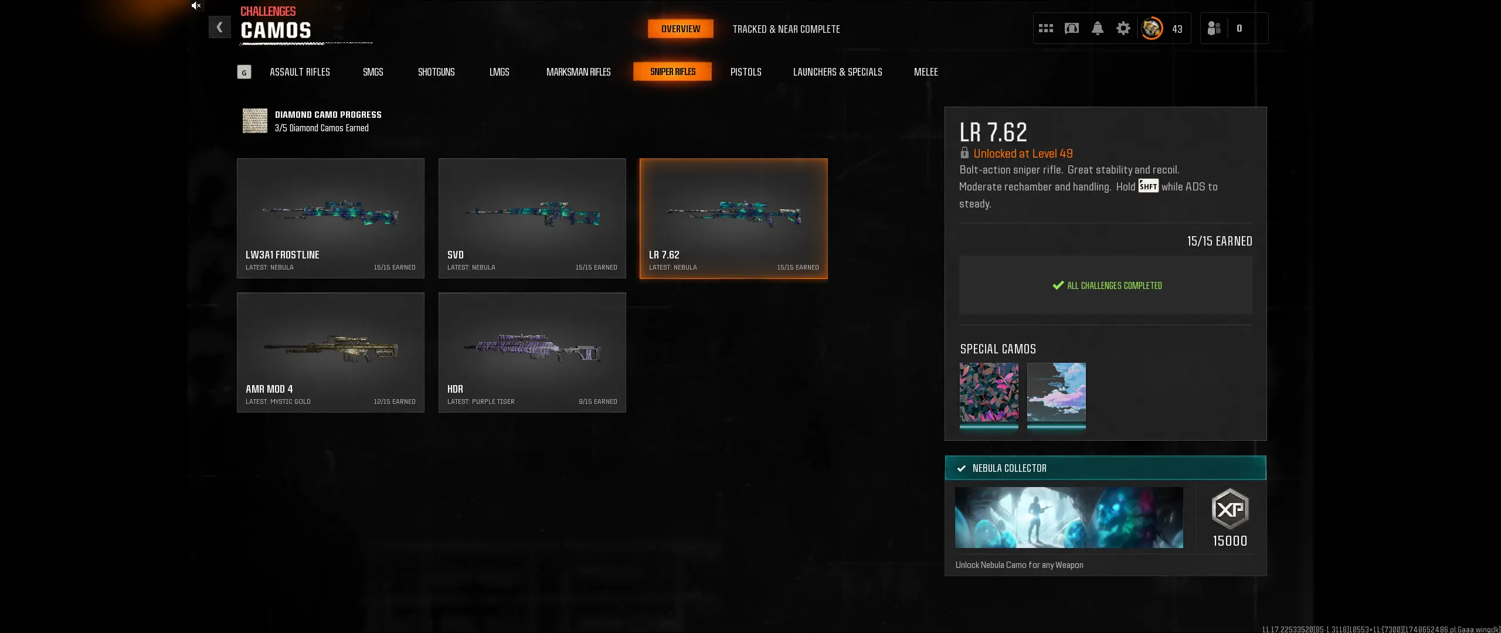This screenshot has width=1501, height=633.
Task: Switch to Tracked & Near Complete tab
Action: pyautogui.click(x=786, y=29)
